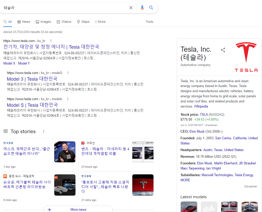The image size is (262, 212).
Task: Share the Tesla knowledge panel
Action: coord(223,50)
